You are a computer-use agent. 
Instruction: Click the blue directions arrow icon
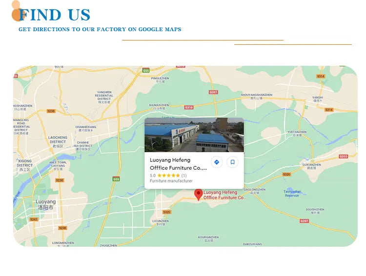pyautogui.click(x=217, y=162)
